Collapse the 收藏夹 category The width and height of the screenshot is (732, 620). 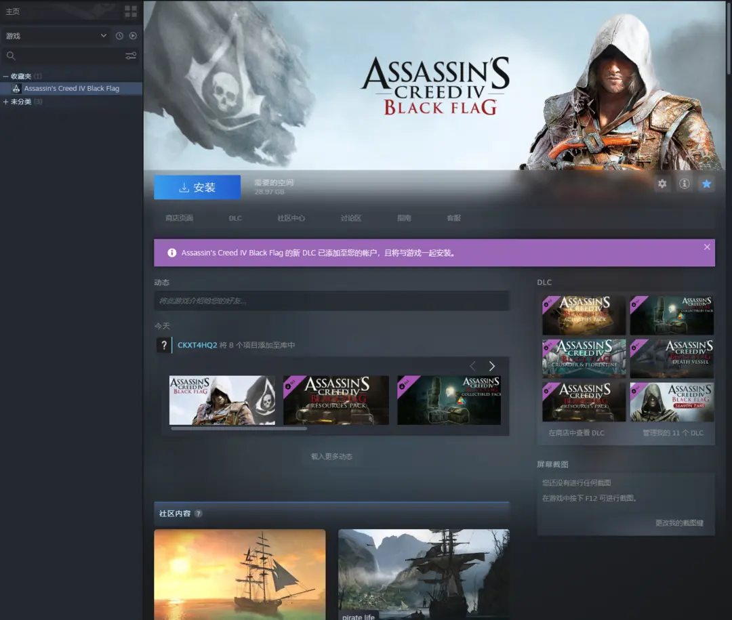tap(5, 76)
